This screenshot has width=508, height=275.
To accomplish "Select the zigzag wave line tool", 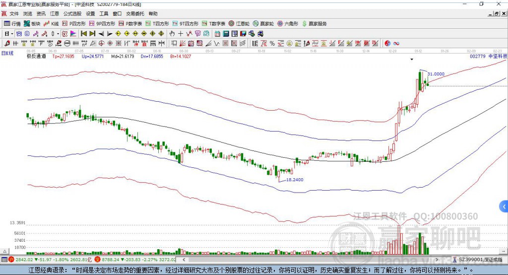I will click(216, 43).
